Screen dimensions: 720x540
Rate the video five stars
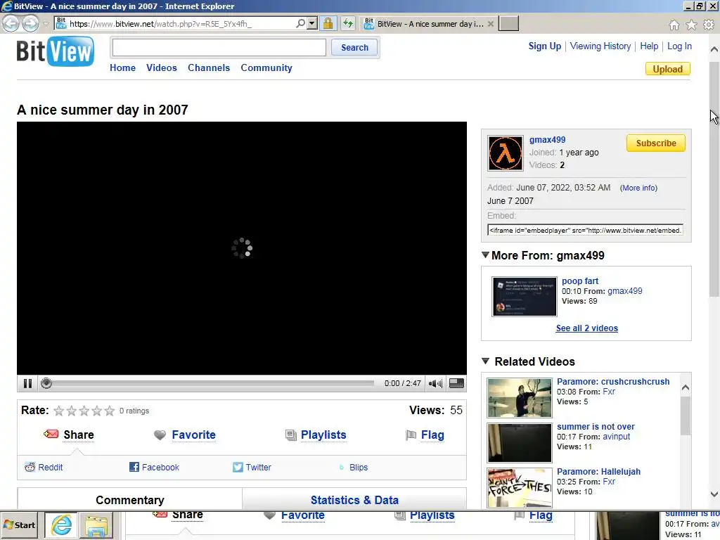(x=109, y=411)
